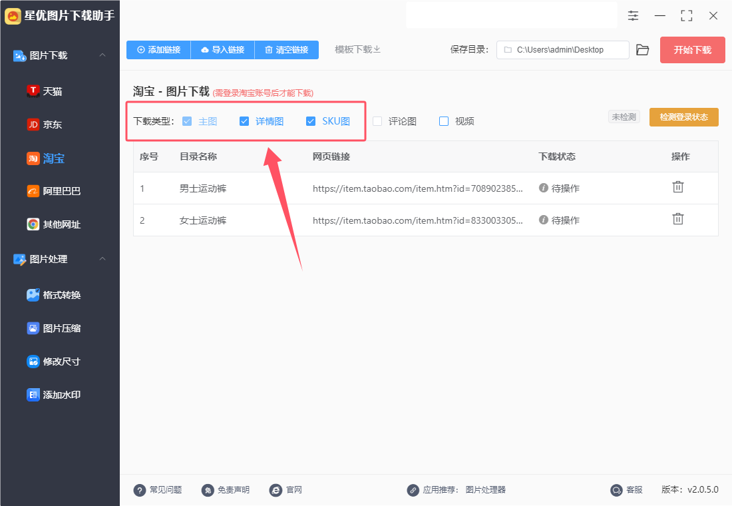Open the 格式转换 format conversion tool
Screen dimensions: 732x506
click(54, 295)
